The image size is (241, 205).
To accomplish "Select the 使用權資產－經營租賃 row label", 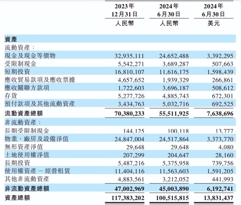I will coord(37,171).
